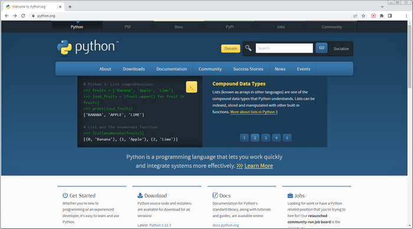Click the share page icon in address bar
Viewport: 413px width, 229px height.
(355, 16)
